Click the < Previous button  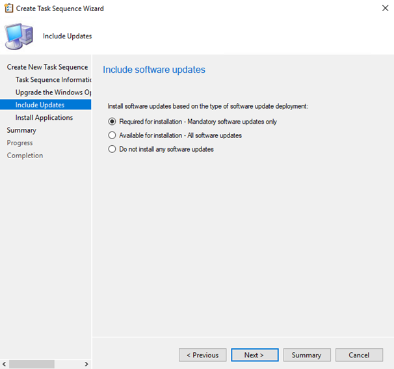[x=203, y=355]
